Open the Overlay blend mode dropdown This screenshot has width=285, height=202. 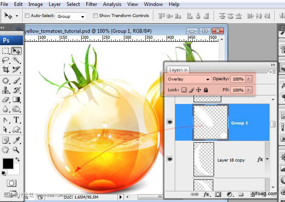(x=188, y=79)
